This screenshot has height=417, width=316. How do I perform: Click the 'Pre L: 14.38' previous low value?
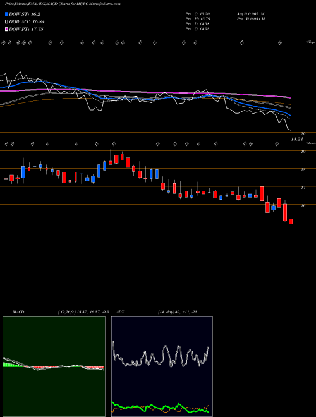[x=198, y=24]
